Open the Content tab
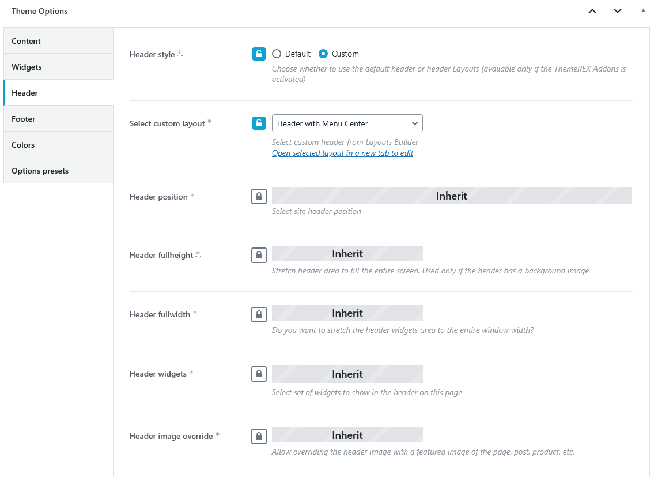654x477 pixels. coord(58,41)
